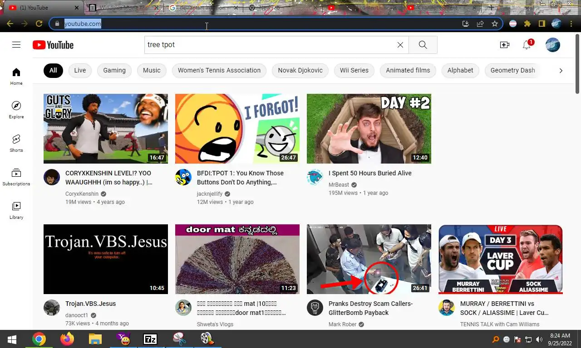
Task: Open Explore in the sidebar
Action: [16, 110]
